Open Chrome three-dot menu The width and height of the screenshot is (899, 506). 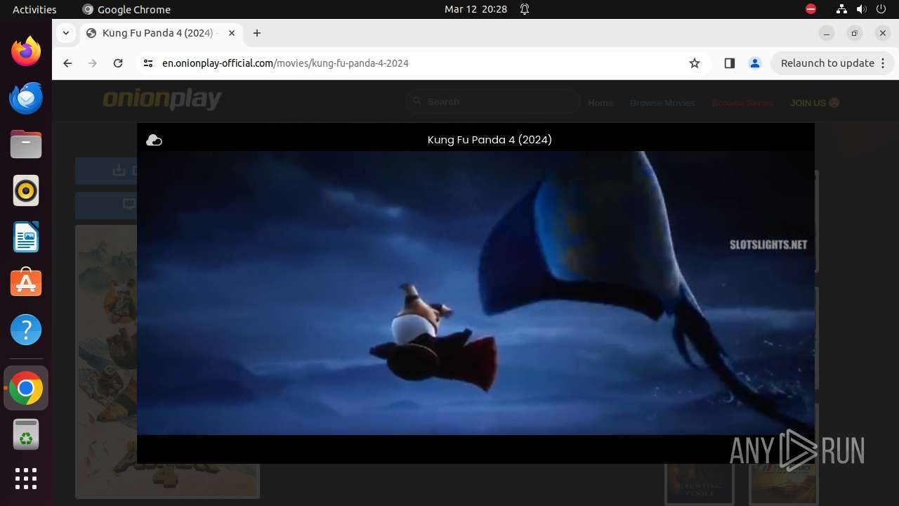[884, 63]
